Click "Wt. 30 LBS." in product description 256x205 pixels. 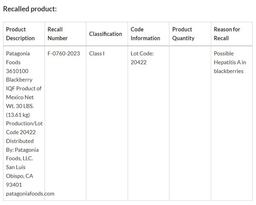pyautogui.click(x=20, y=106)
